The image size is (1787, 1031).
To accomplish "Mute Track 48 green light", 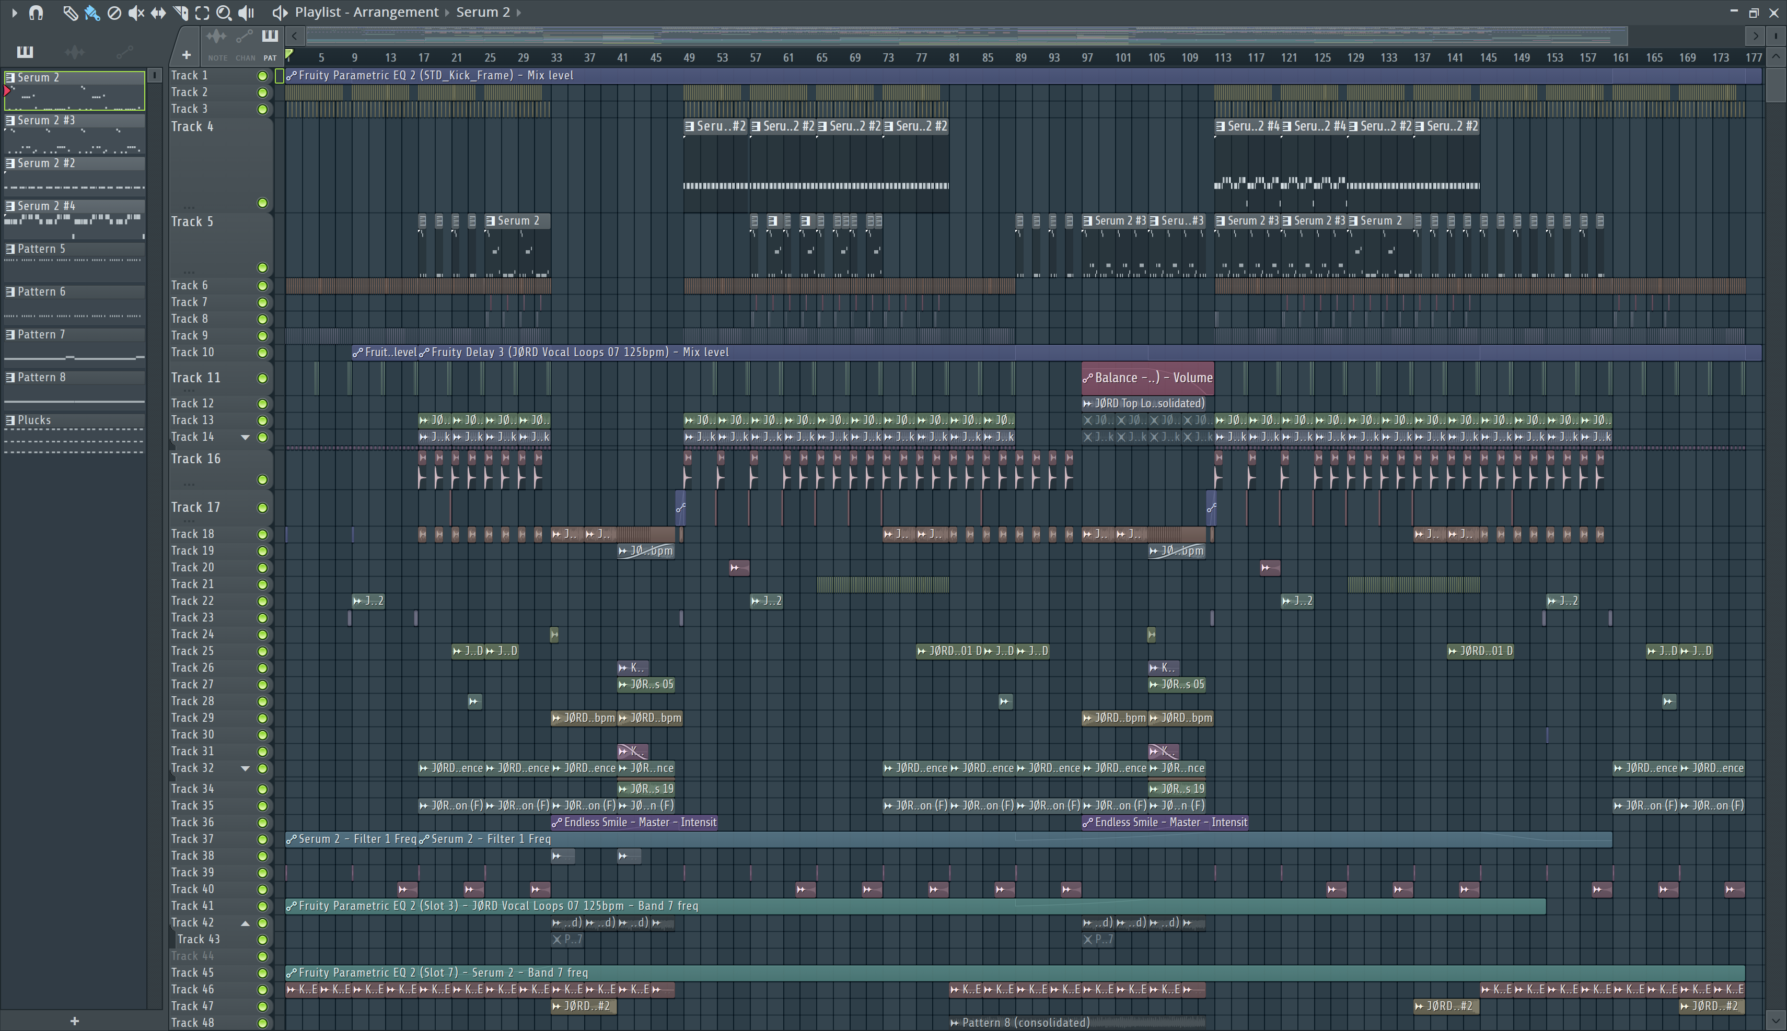I will (x=262, y=1023).
